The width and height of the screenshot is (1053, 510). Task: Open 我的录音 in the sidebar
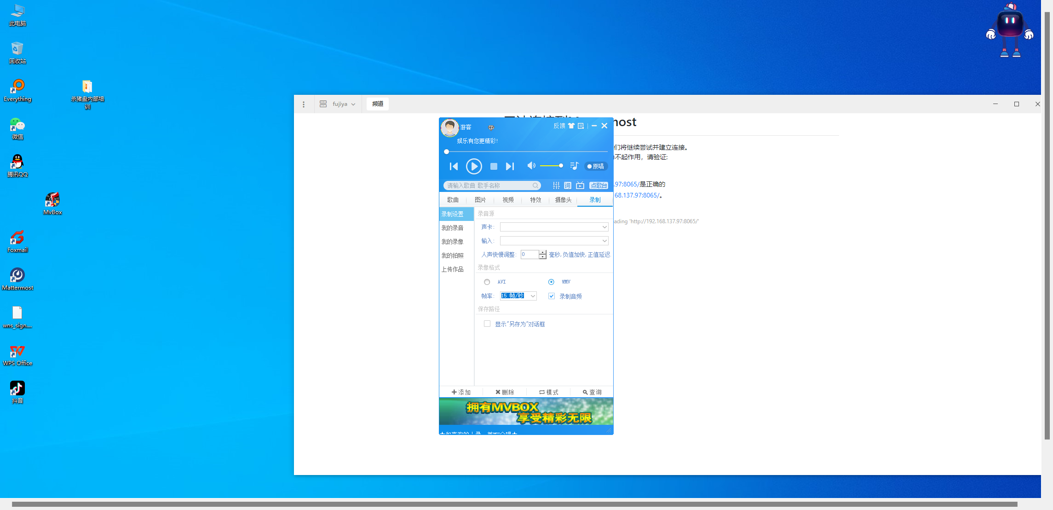453,228
